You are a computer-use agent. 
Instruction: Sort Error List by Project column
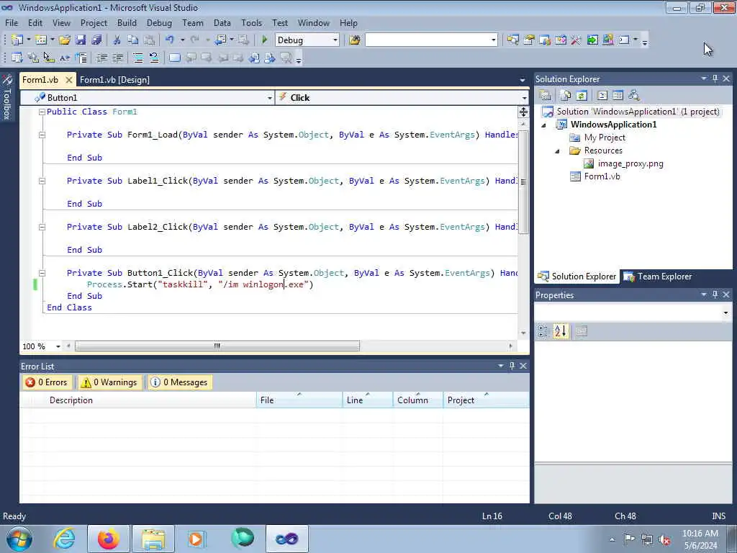486,400
